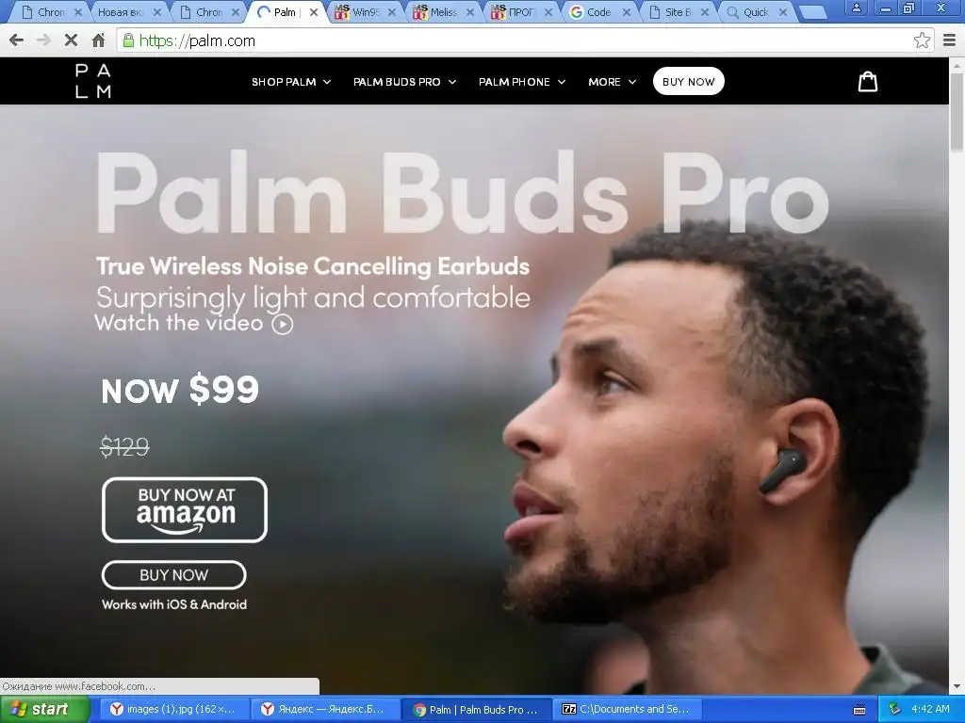Open the Windows start button
The image size is (965, 723).
pos(43,709)
